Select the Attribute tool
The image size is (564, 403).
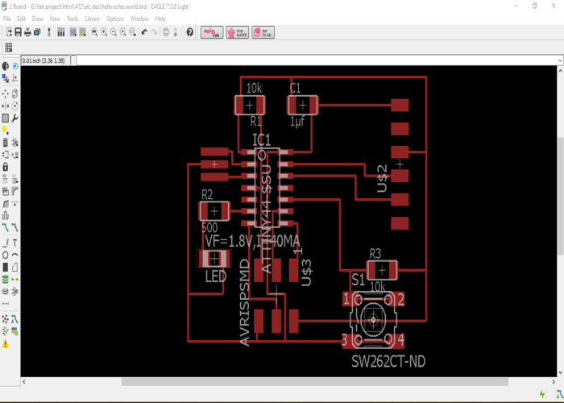15,291
